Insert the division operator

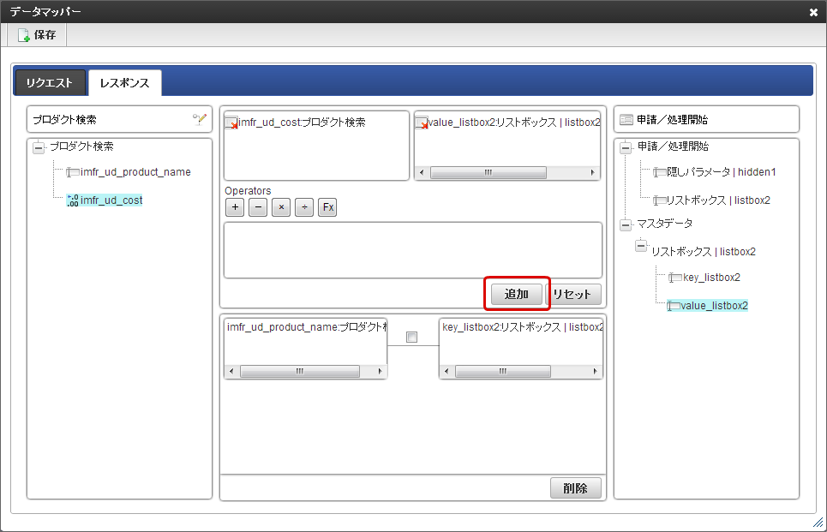tap(304, 207)
